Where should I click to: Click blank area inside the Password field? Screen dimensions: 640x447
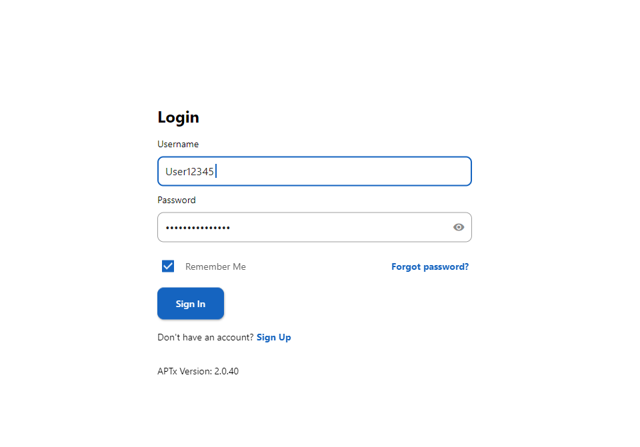340,227
